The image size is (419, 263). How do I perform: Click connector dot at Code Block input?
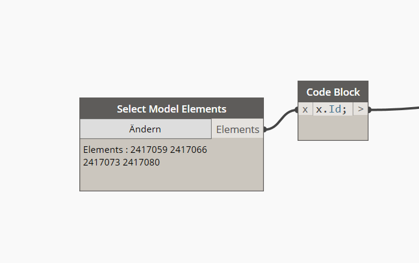point(297,110)
